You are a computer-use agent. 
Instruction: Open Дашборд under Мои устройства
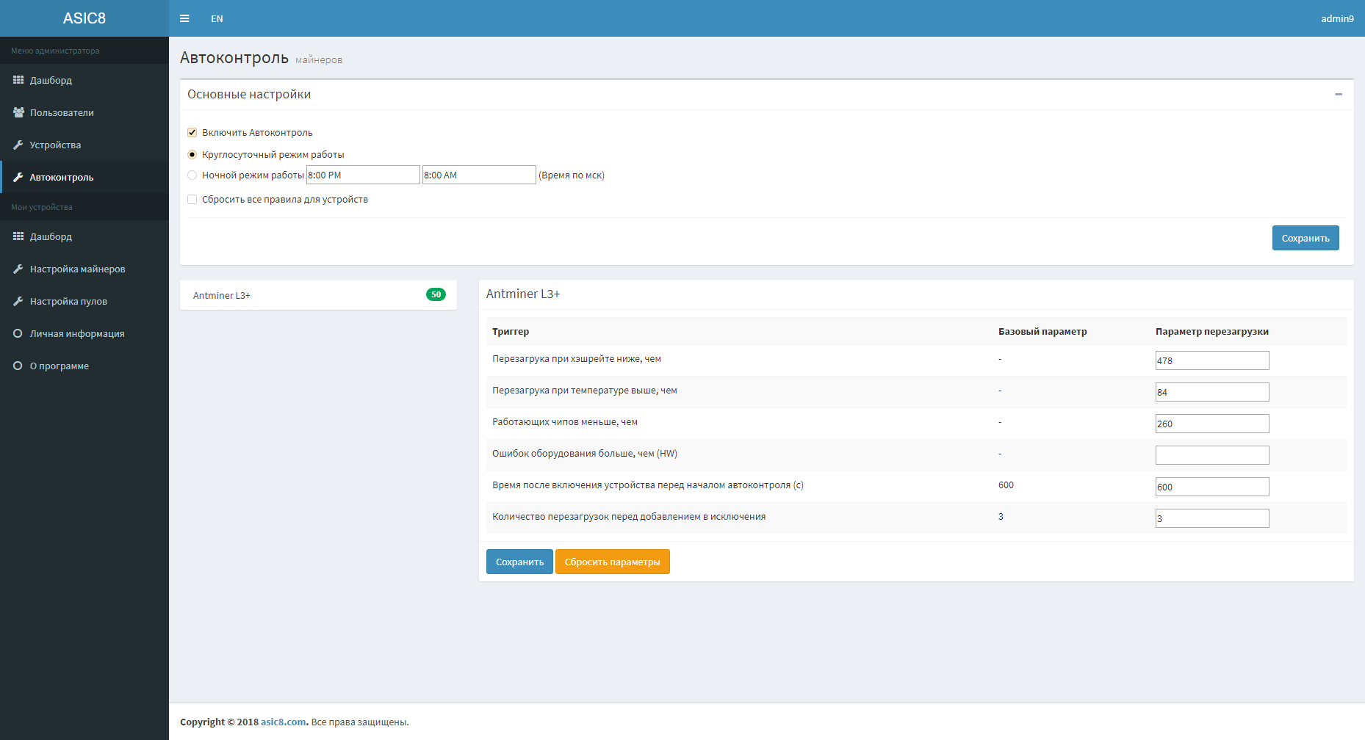point(84,236)
